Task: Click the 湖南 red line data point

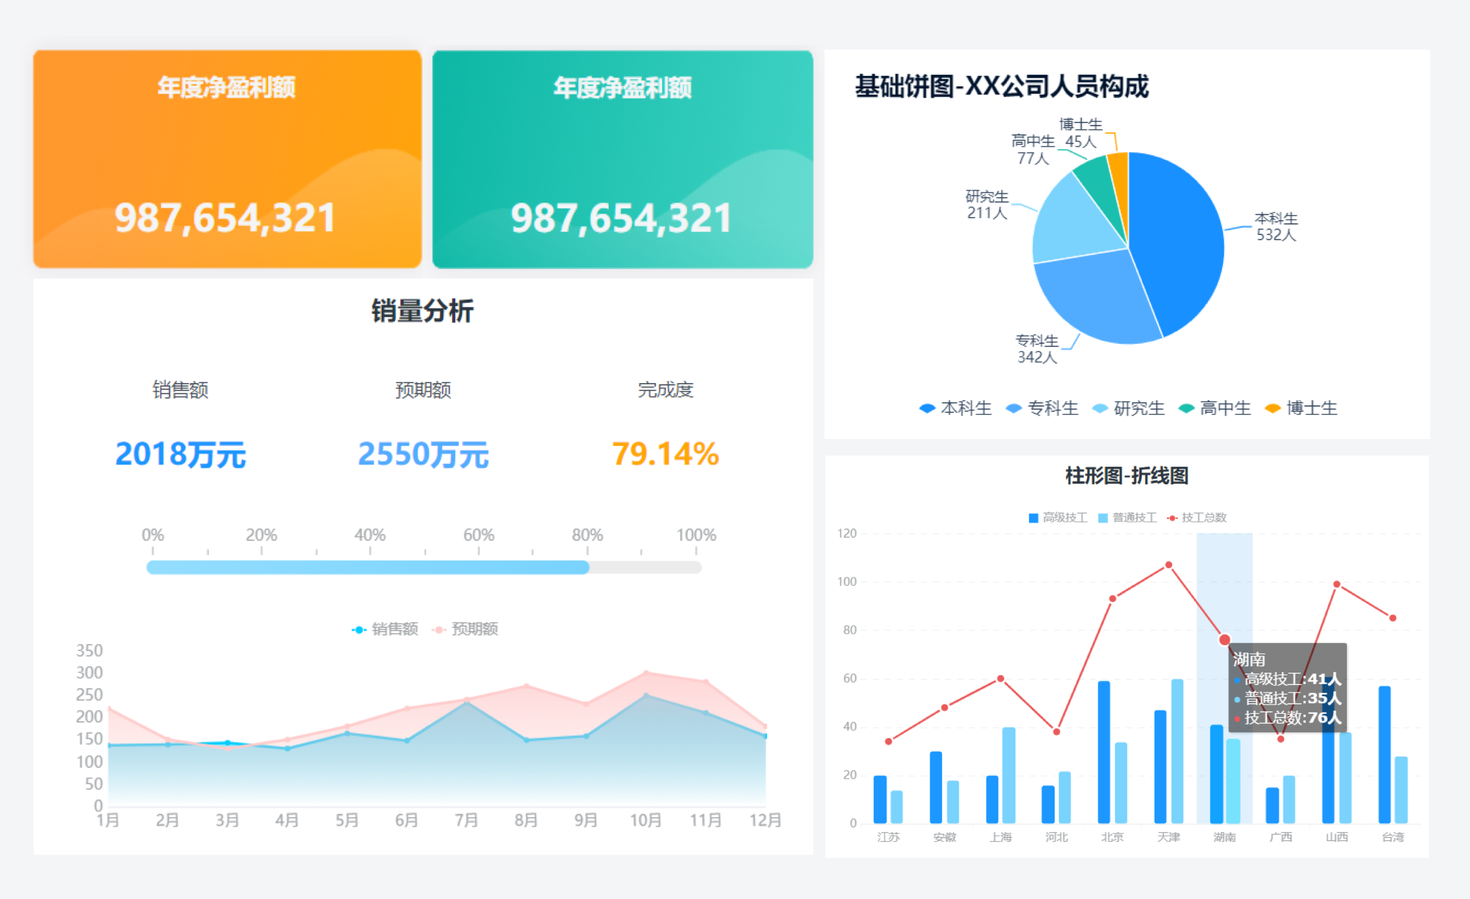Action: 1224,640
